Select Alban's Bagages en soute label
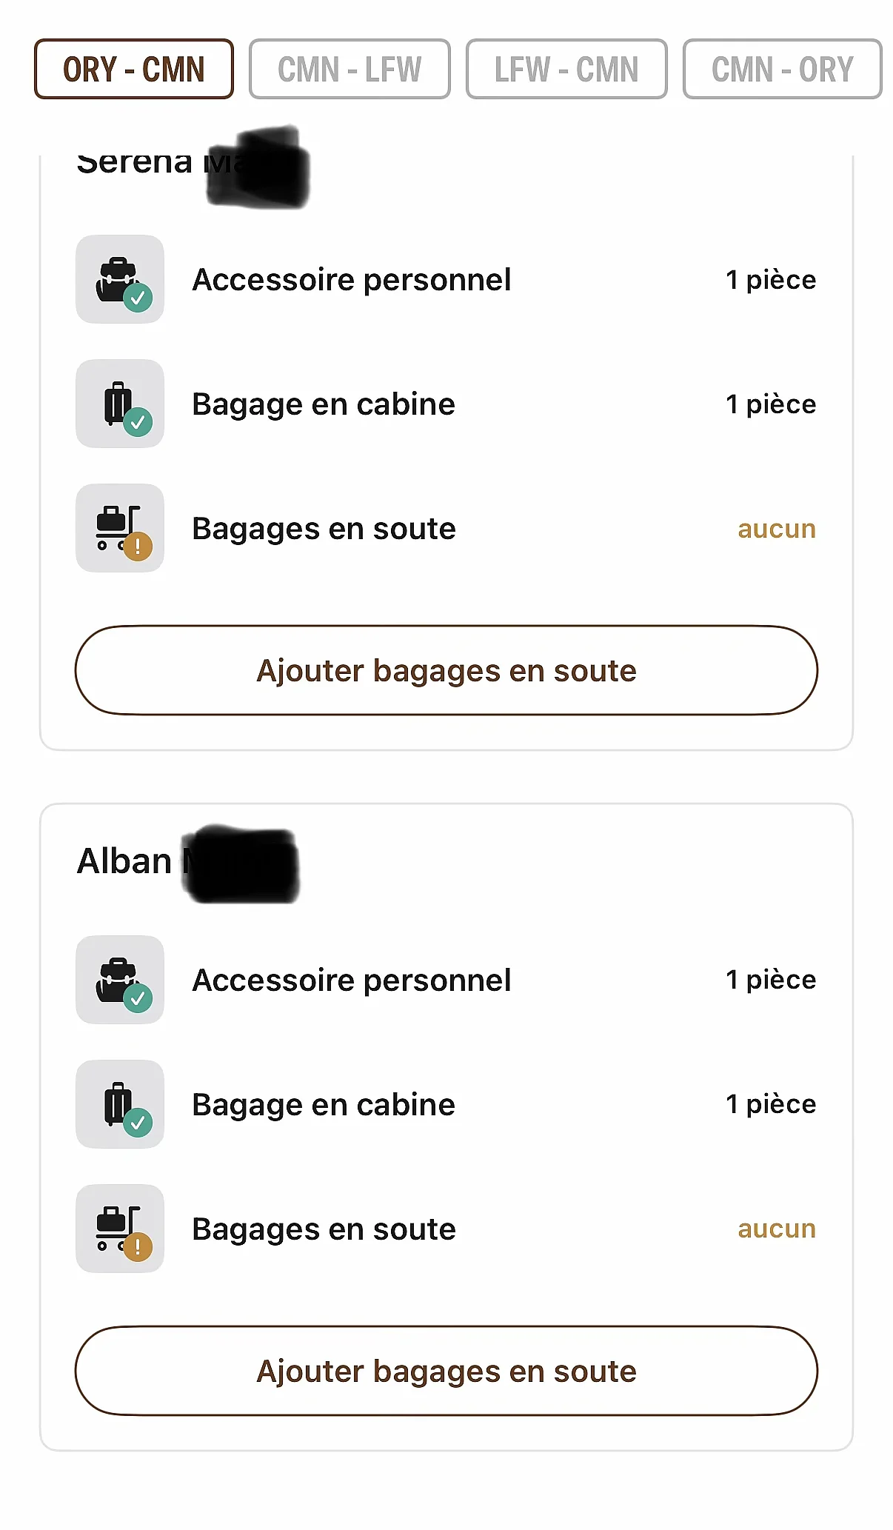Viewport: 893px width, 1530px height. 324,1230
